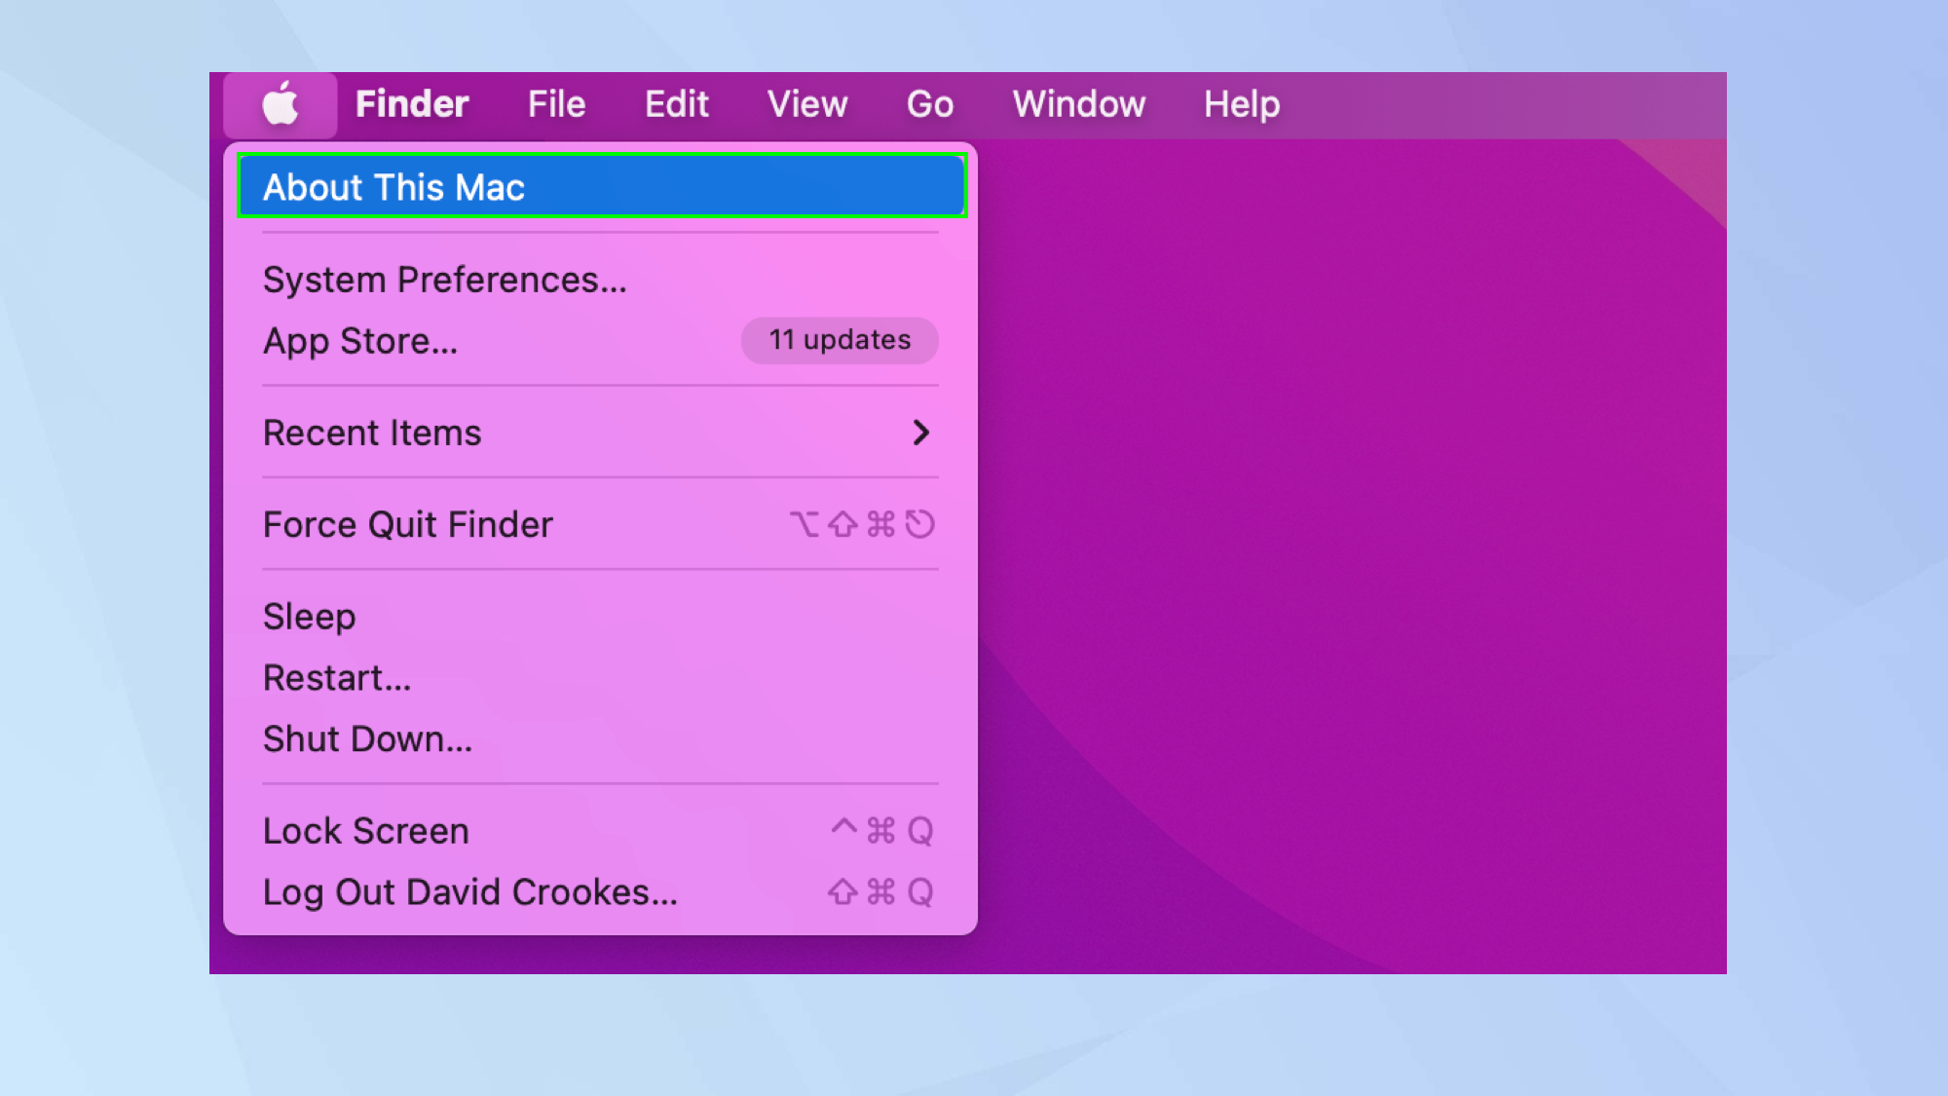
Task: Select Restart from Apple menu
Action: (x=337, y=676)
